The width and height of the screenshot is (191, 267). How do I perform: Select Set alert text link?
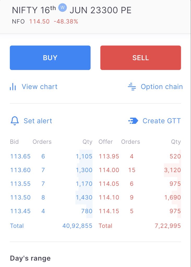click(38, 121)
